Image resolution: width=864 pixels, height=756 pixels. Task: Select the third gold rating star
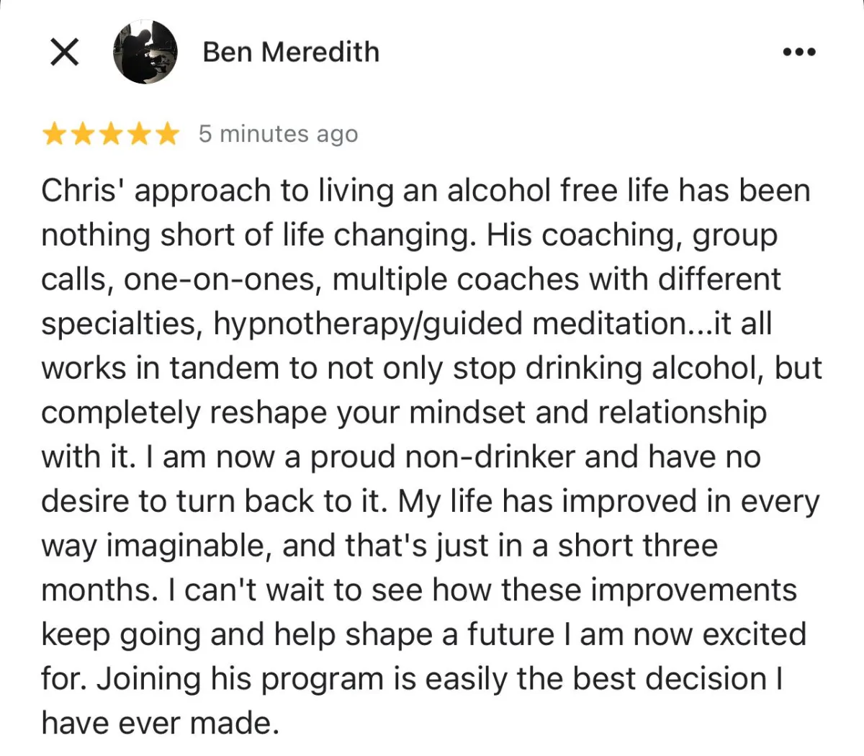pyautogui.click(x=111, y=134)
